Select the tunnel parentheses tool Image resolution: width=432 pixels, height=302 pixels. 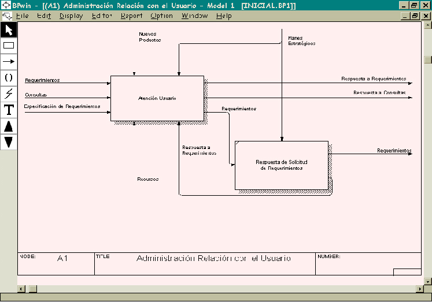pos(9,77)
